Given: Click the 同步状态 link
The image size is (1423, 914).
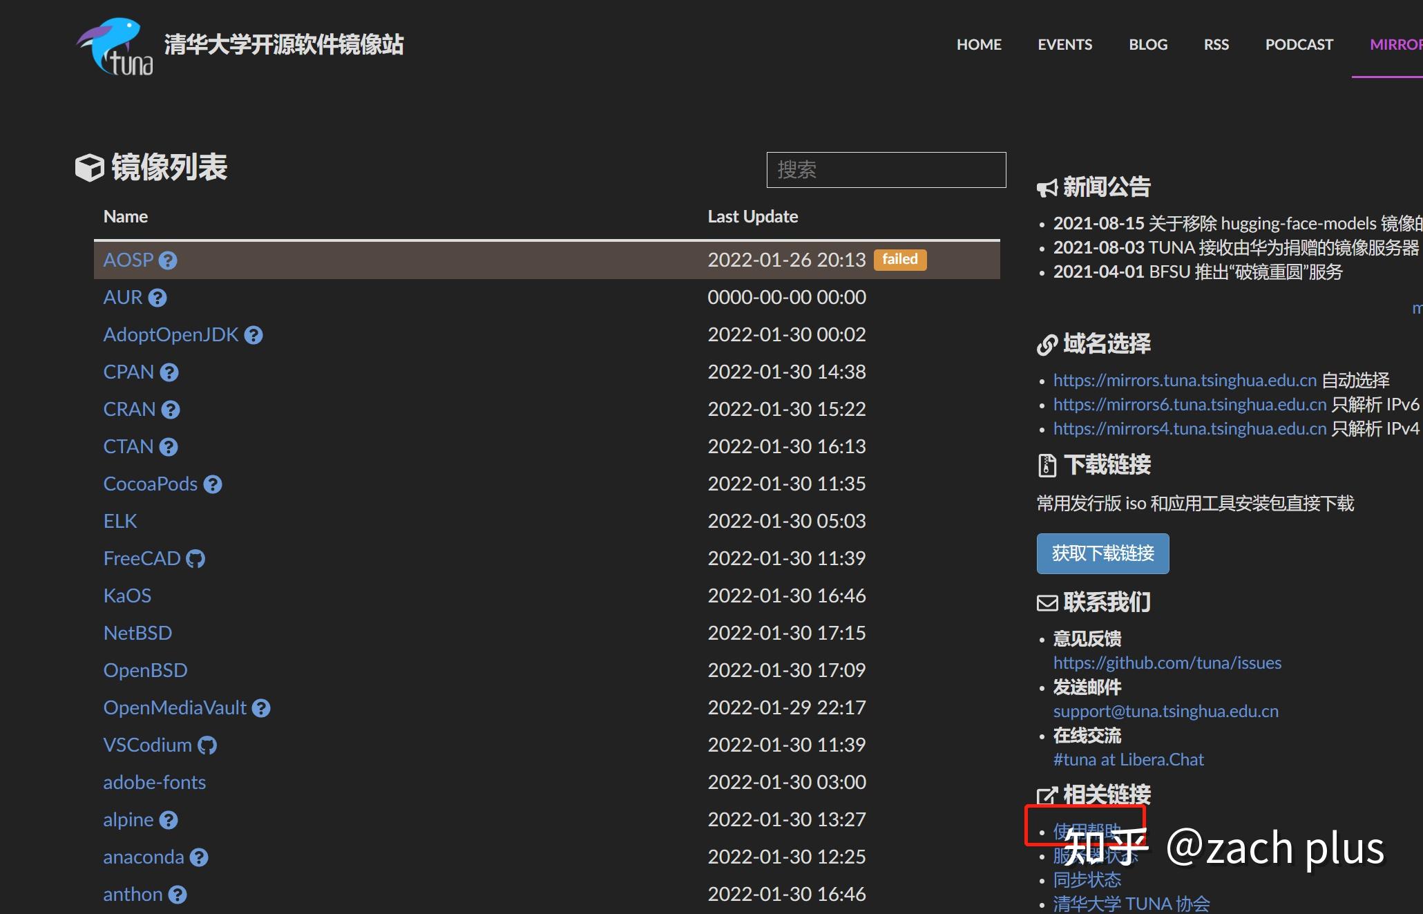Looking at the screenshot, I should click(1087, 879).
